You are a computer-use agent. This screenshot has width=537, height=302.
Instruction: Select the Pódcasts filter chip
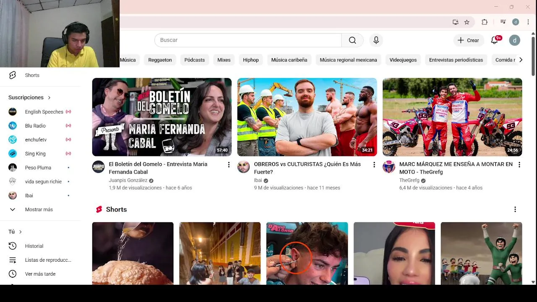click(x=195, y=60)
